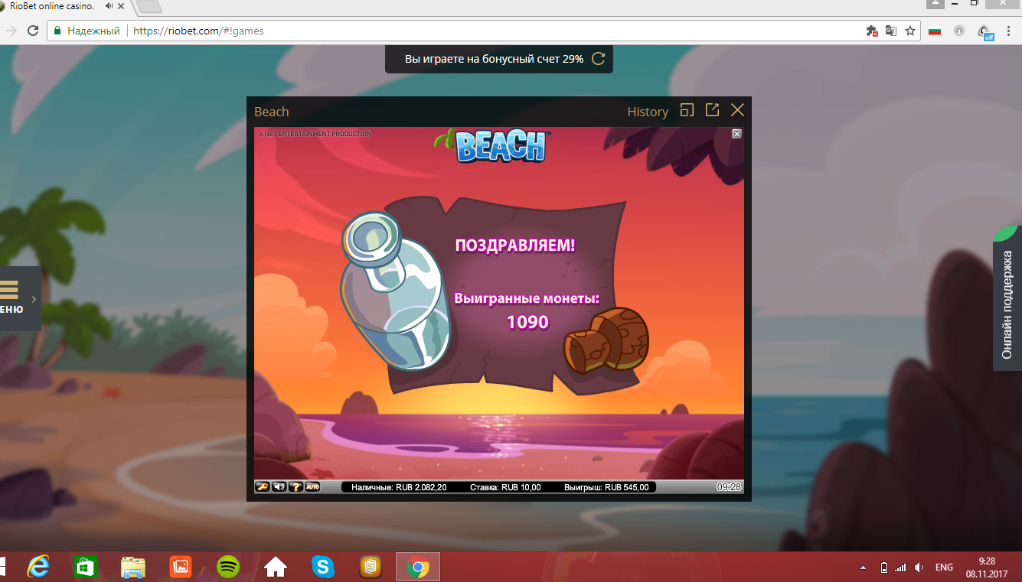Open game settings wrench icon
This screenshot has height=582, width=1022.
coord(262,486)
